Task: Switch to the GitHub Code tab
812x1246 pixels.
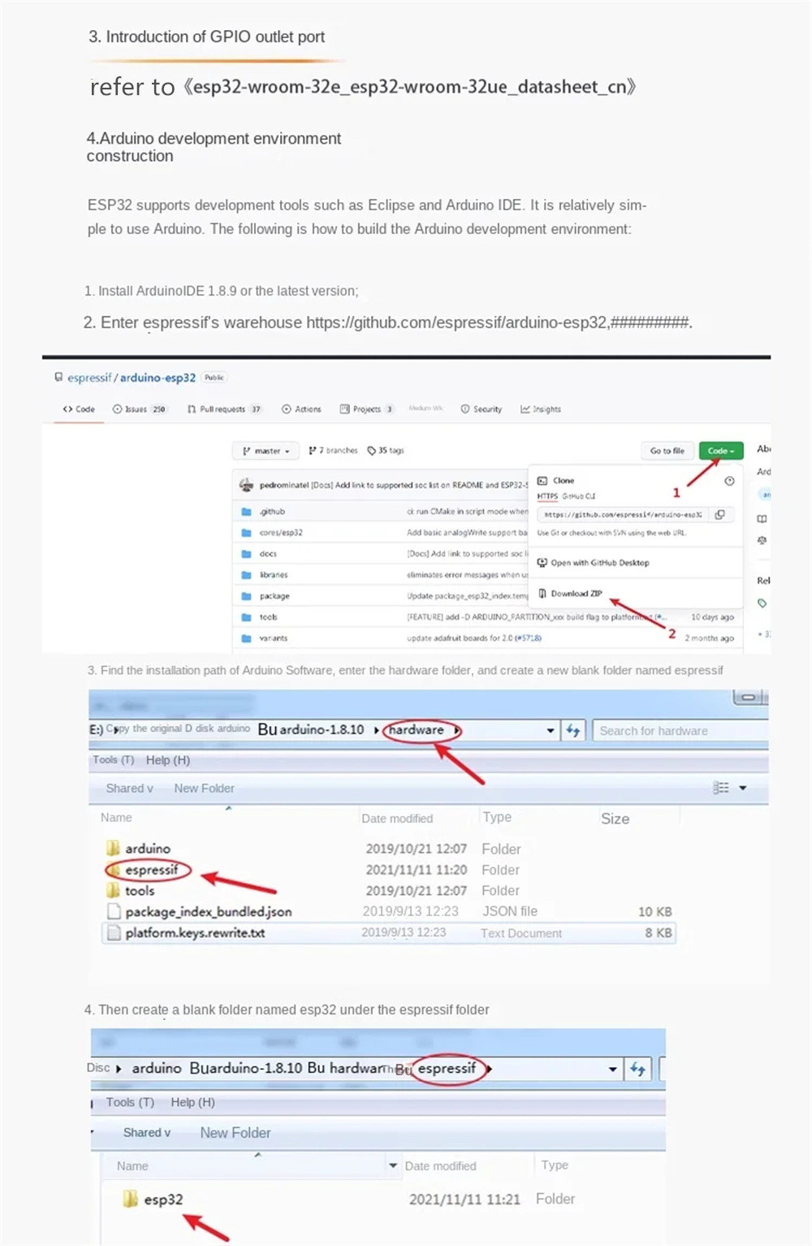Action: [79, 409]
